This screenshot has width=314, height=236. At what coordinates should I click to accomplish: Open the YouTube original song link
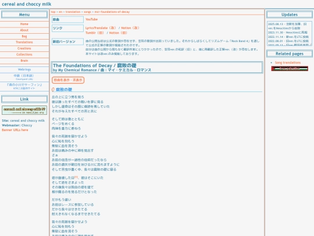(91, 19)
